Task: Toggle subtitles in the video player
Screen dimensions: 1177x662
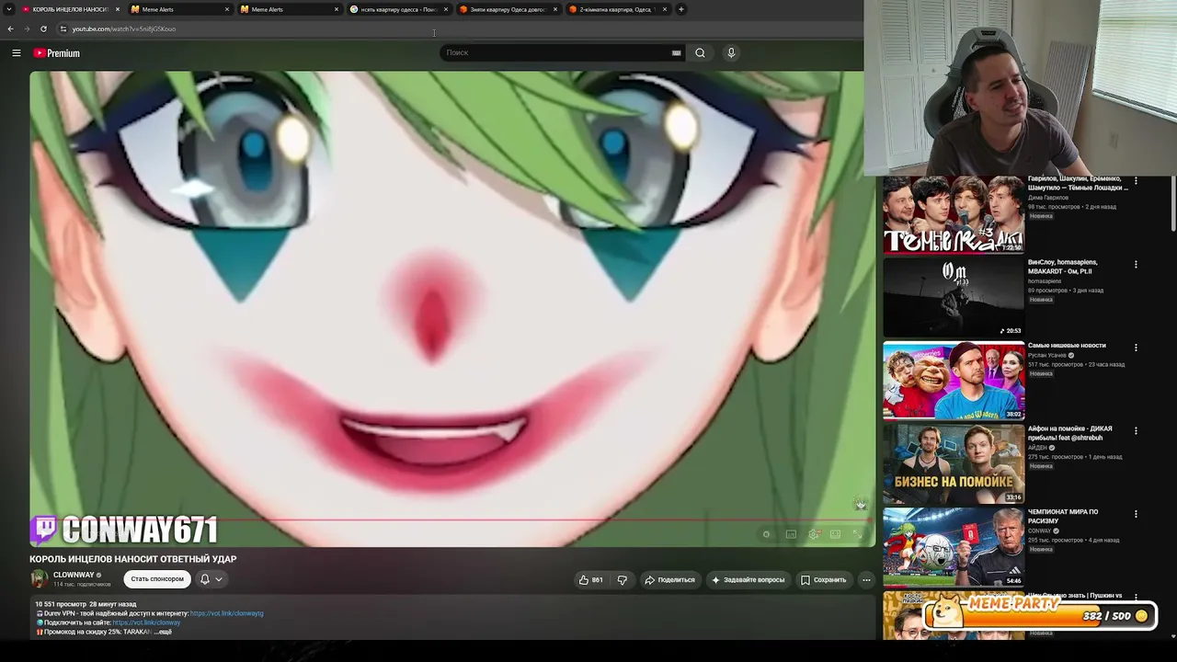Action: click(791, 534)
